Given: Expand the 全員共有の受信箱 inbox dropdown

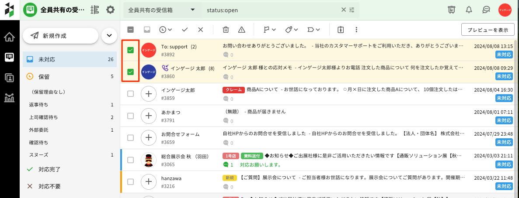Looking at the screenshot, I should (x=193, y=10).
